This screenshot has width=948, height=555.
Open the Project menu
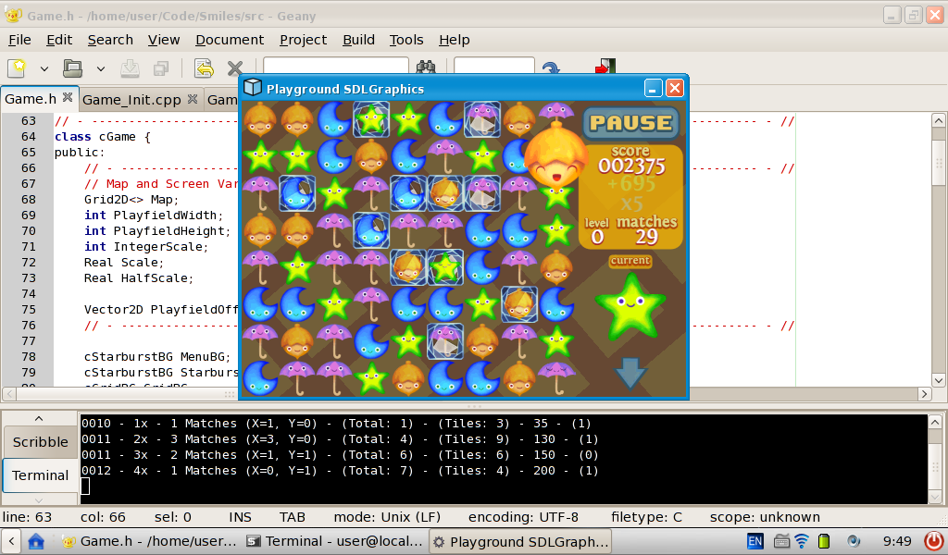point(303,40)
